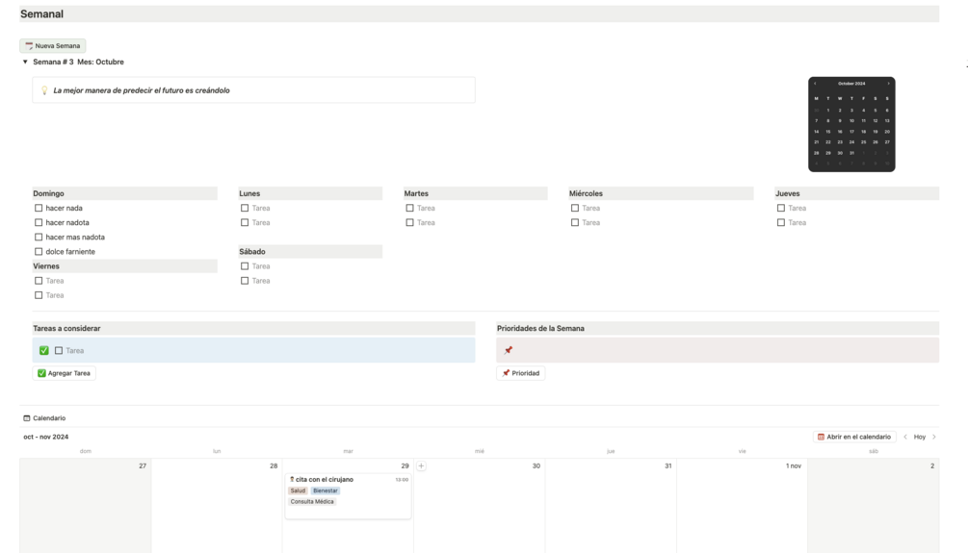Click the Bienestar blue tag
This screenshot has height=553, width=968.
(x=326, y=490)
